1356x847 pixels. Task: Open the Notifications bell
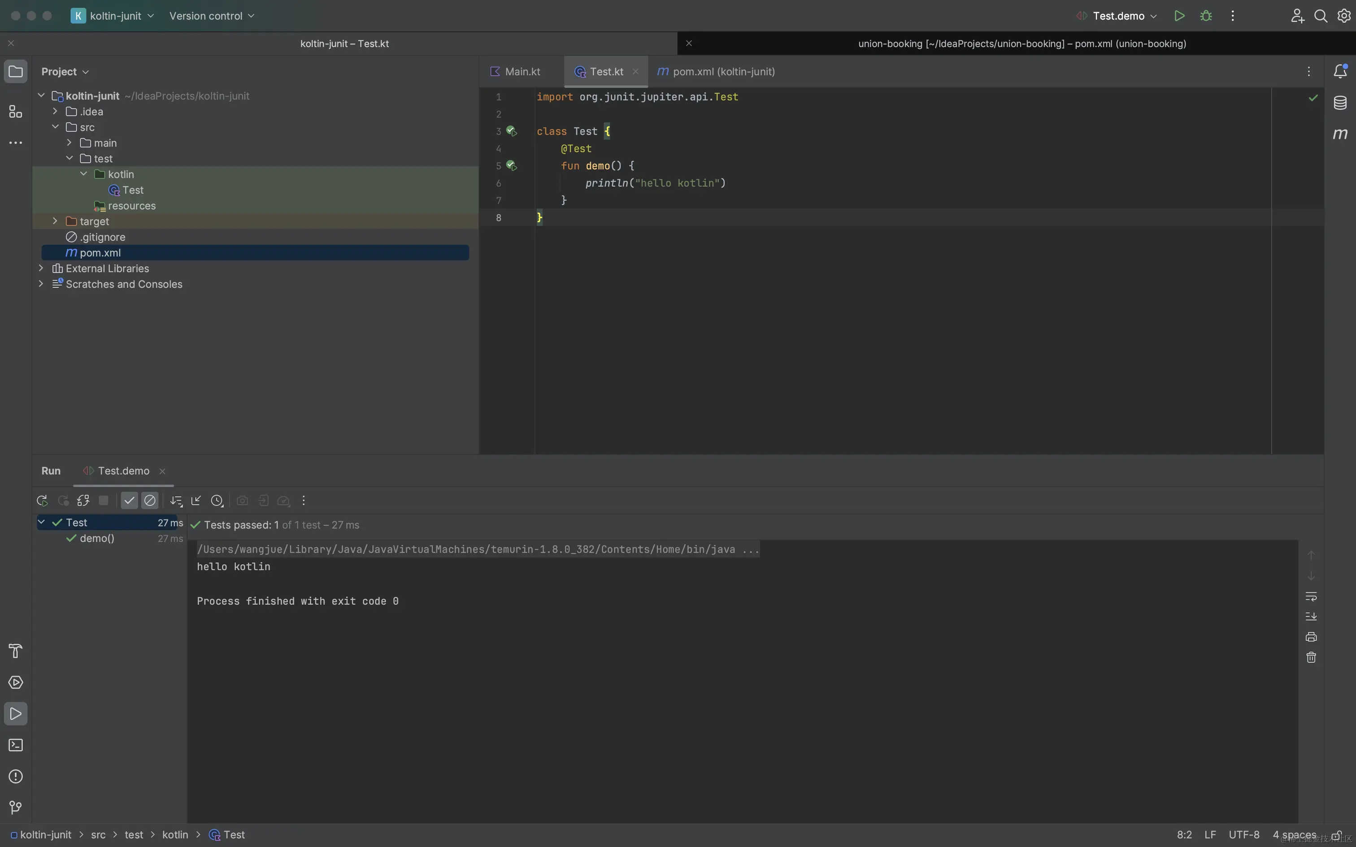pyautogui.click(x=1340, y=71)
